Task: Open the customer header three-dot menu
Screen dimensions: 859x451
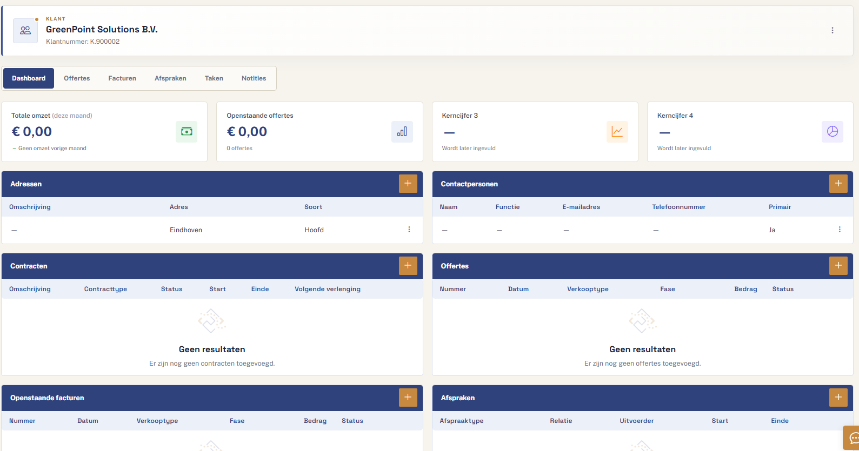Action: 833,30
